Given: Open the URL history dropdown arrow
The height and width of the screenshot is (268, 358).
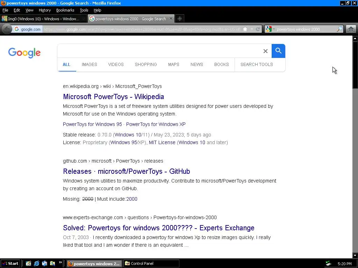Looking at the screenshot, I should click(252, 29).
